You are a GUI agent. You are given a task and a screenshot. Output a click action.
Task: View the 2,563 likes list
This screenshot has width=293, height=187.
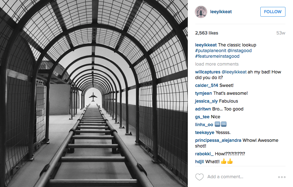(x=207, y=33)
